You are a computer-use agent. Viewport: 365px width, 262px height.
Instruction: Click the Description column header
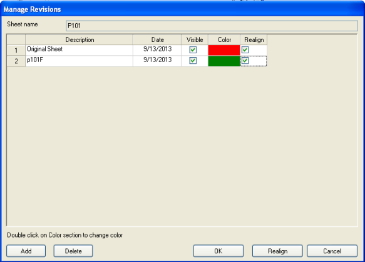pos(80,39)
